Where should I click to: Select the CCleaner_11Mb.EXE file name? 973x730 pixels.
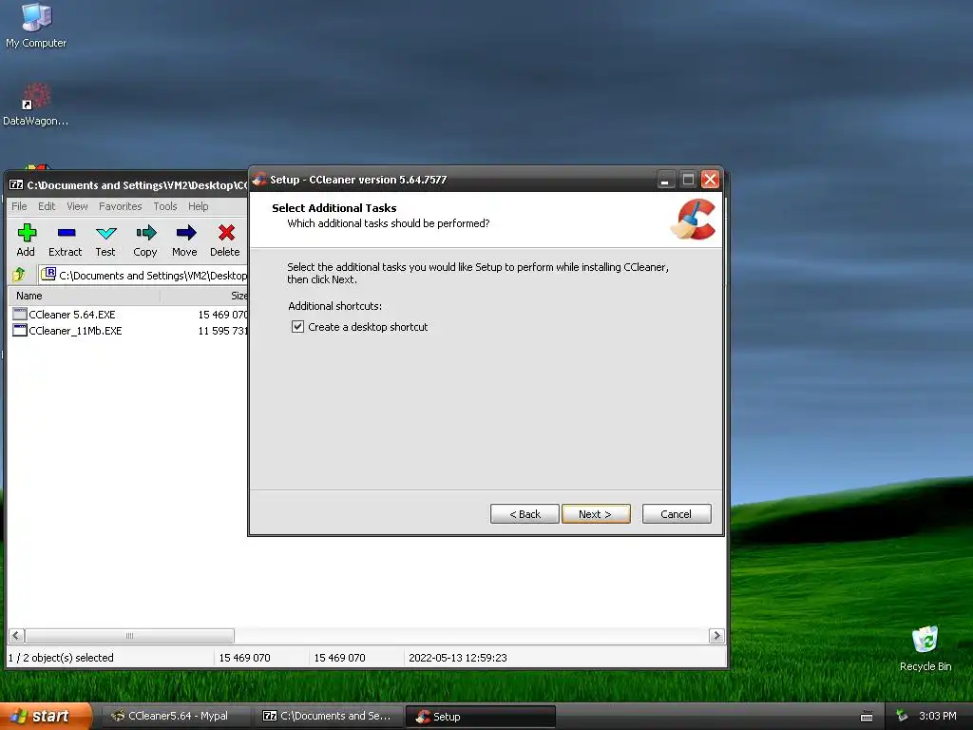tap(75, 331)
